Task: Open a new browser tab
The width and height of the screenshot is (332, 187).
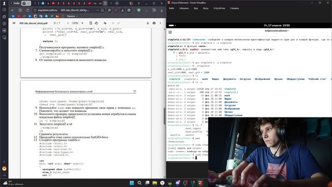Action: 117,4
